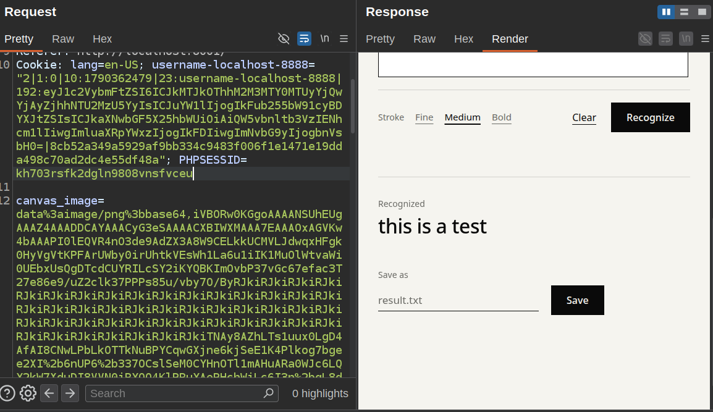Select the Pretty tab in Response panel
The width and height of the screenshot is (713, 412).
coord(380,39)
